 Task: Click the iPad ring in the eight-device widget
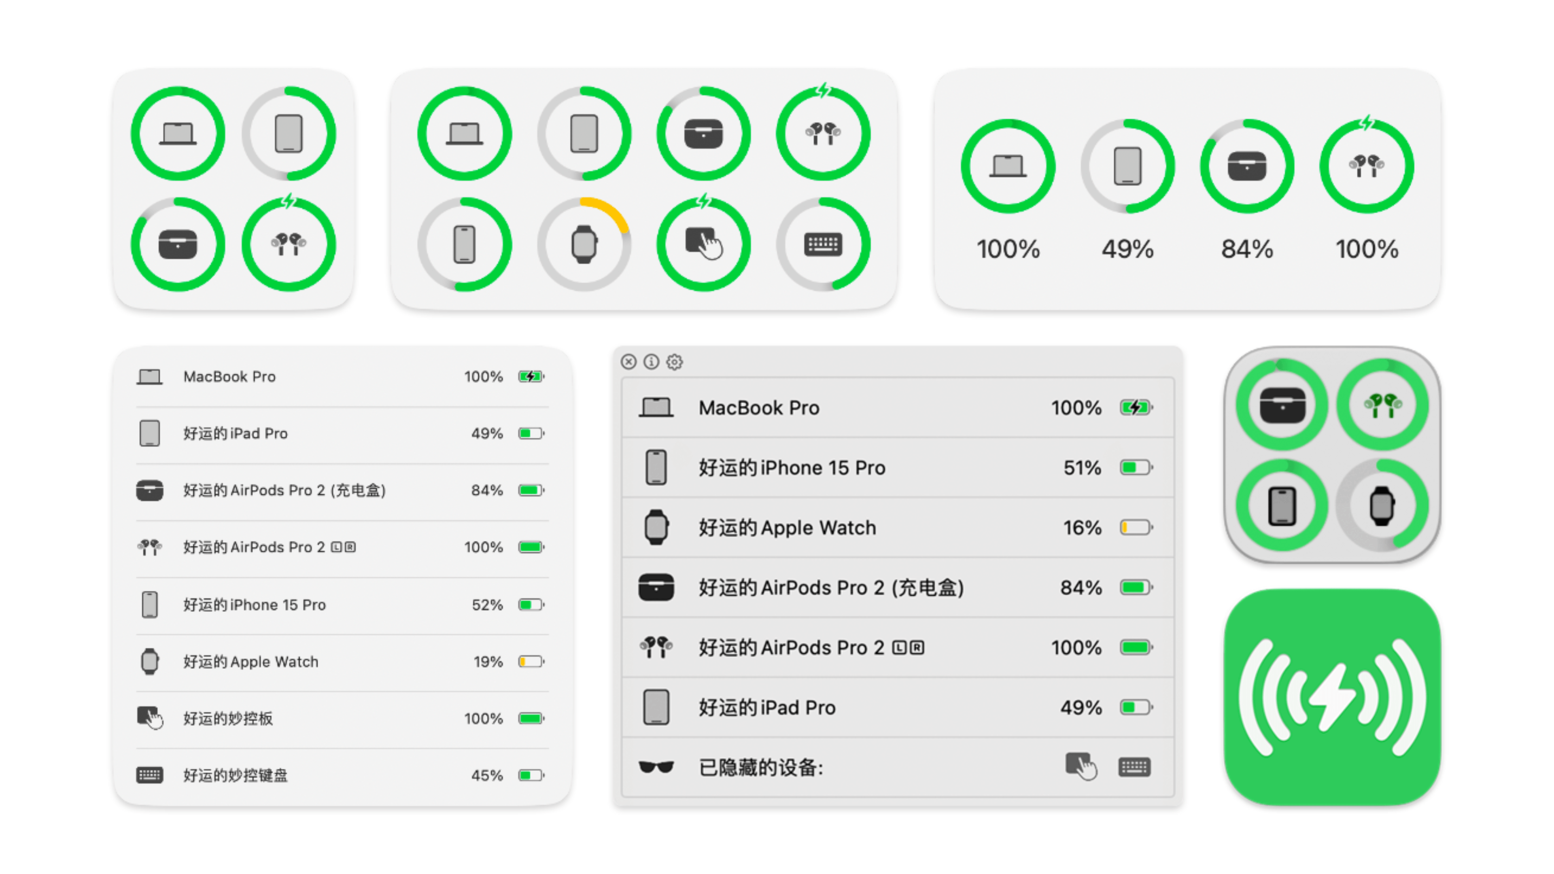(584, 133)
